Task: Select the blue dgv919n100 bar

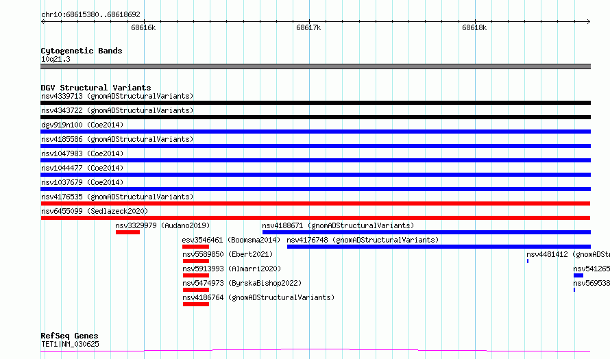Action: click(x=315, y=132)
